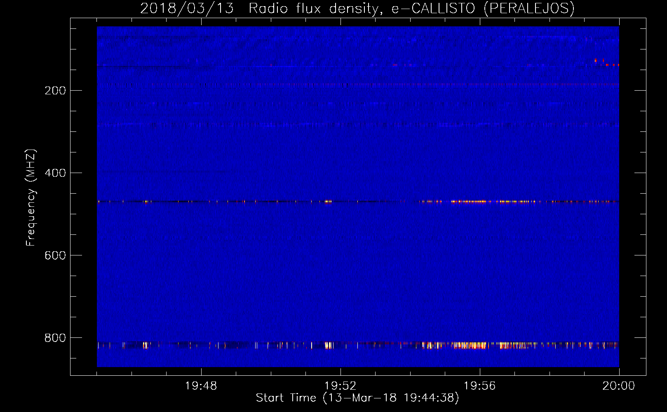This screenshot has height=412, width=667.
Task: Click the 800 frequency tick label
Action: pos(55,338)
